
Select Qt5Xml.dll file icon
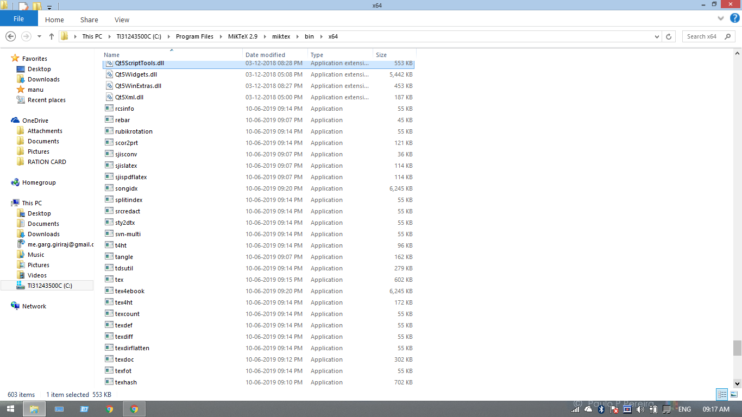click(109, 97)
